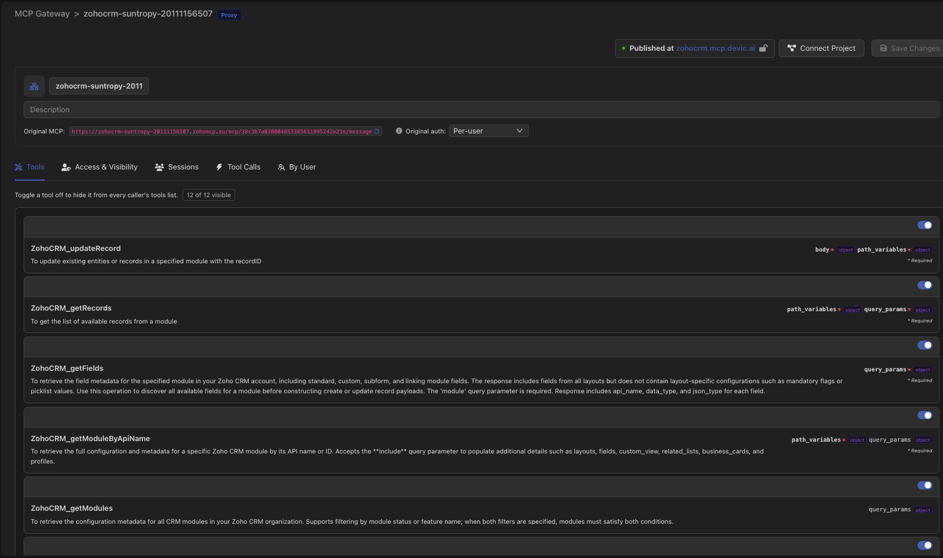Click the "Original MCP:" label
This screenshot has width=943, height=558.
[x=44, y=131]
